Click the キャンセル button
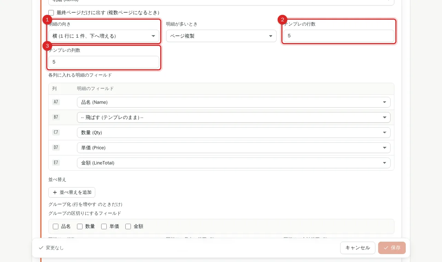 click(x=358, y=248)
